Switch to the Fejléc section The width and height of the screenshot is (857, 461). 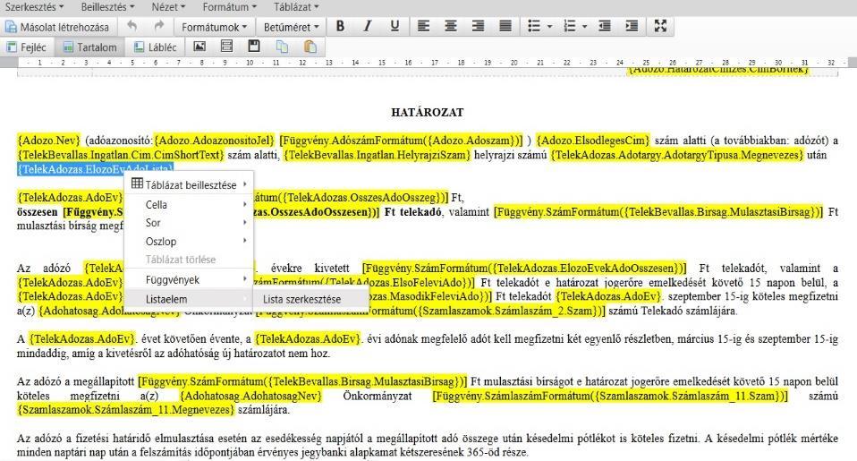(x=27, y=47)
